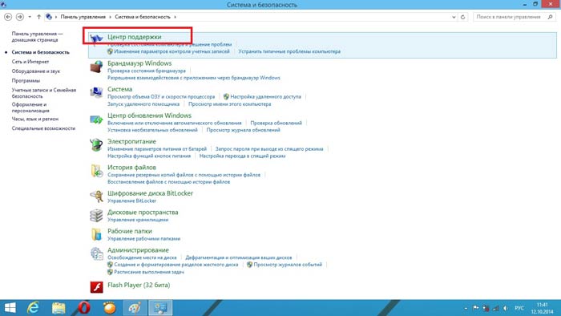Open File Explorer from taskbar
Screen dimensions: 561x316
coord(59,308)
